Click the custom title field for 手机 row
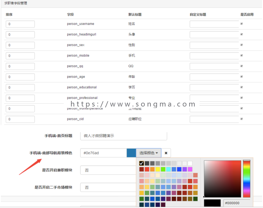The width and height of the screenshot is (263, 208). 214,56
